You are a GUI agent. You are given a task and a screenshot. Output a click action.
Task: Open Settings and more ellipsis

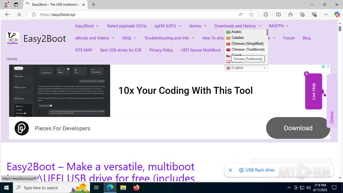(x=326, y=14)
